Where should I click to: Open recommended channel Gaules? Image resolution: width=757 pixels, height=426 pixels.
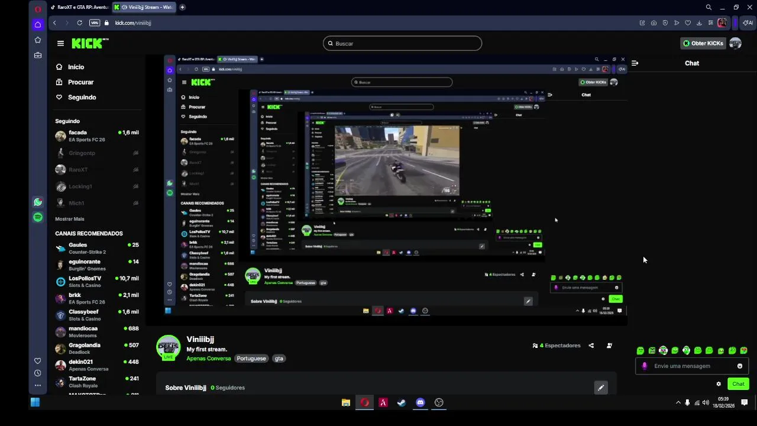coord(97,248)
